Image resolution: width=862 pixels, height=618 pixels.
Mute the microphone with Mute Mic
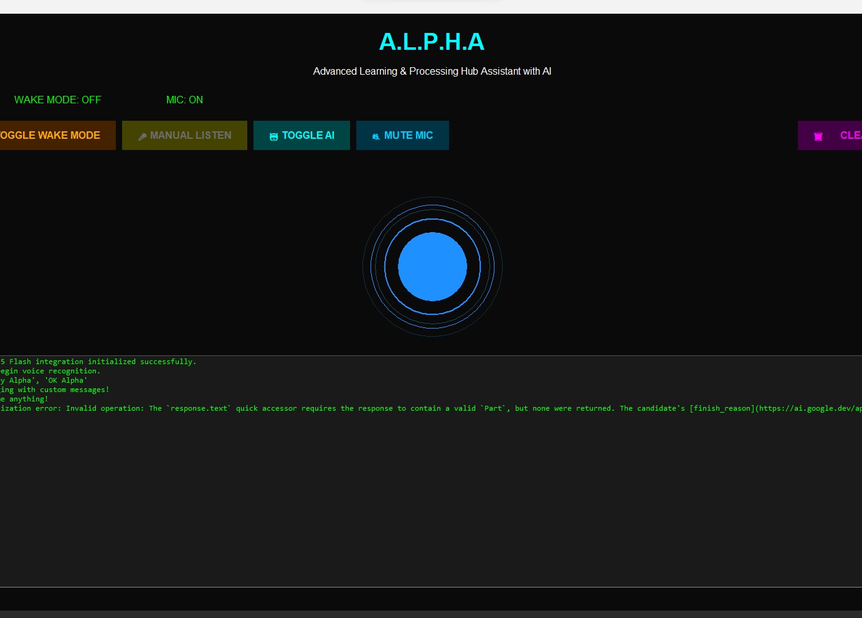coord(402,135)
